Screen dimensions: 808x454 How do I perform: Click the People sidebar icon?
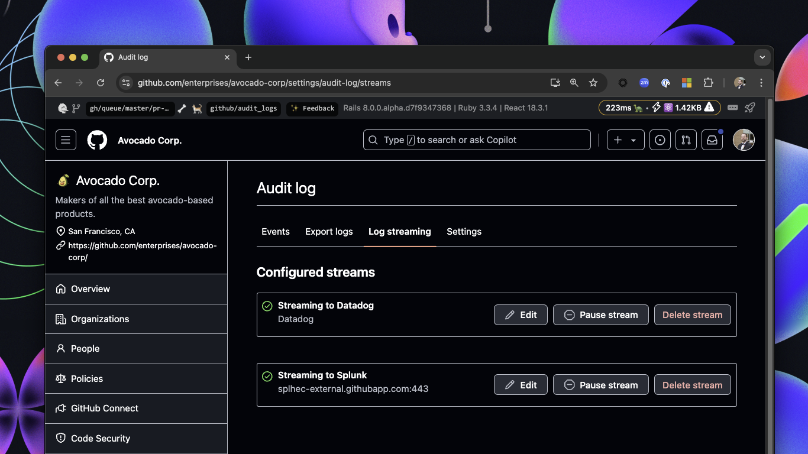point(60,349)
